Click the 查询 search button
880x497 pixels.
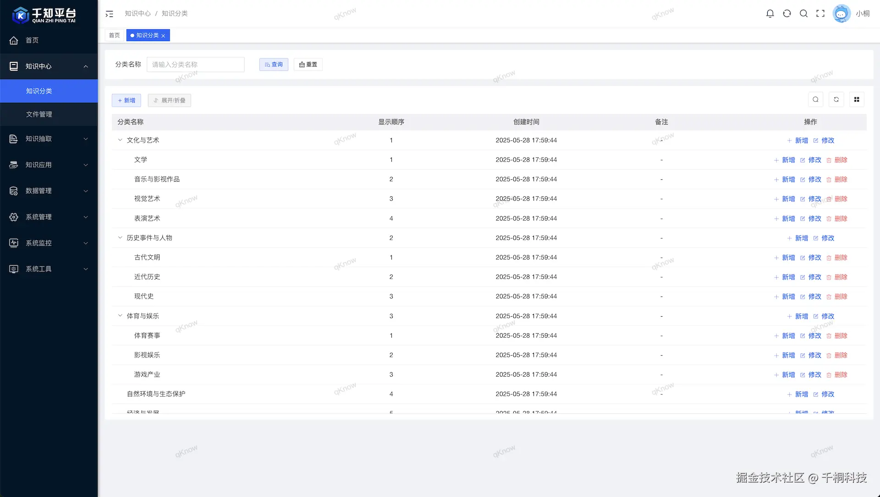tap(274, 65)
